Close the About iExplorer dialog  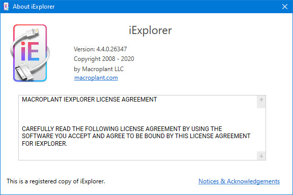click(x=285, y=7)
